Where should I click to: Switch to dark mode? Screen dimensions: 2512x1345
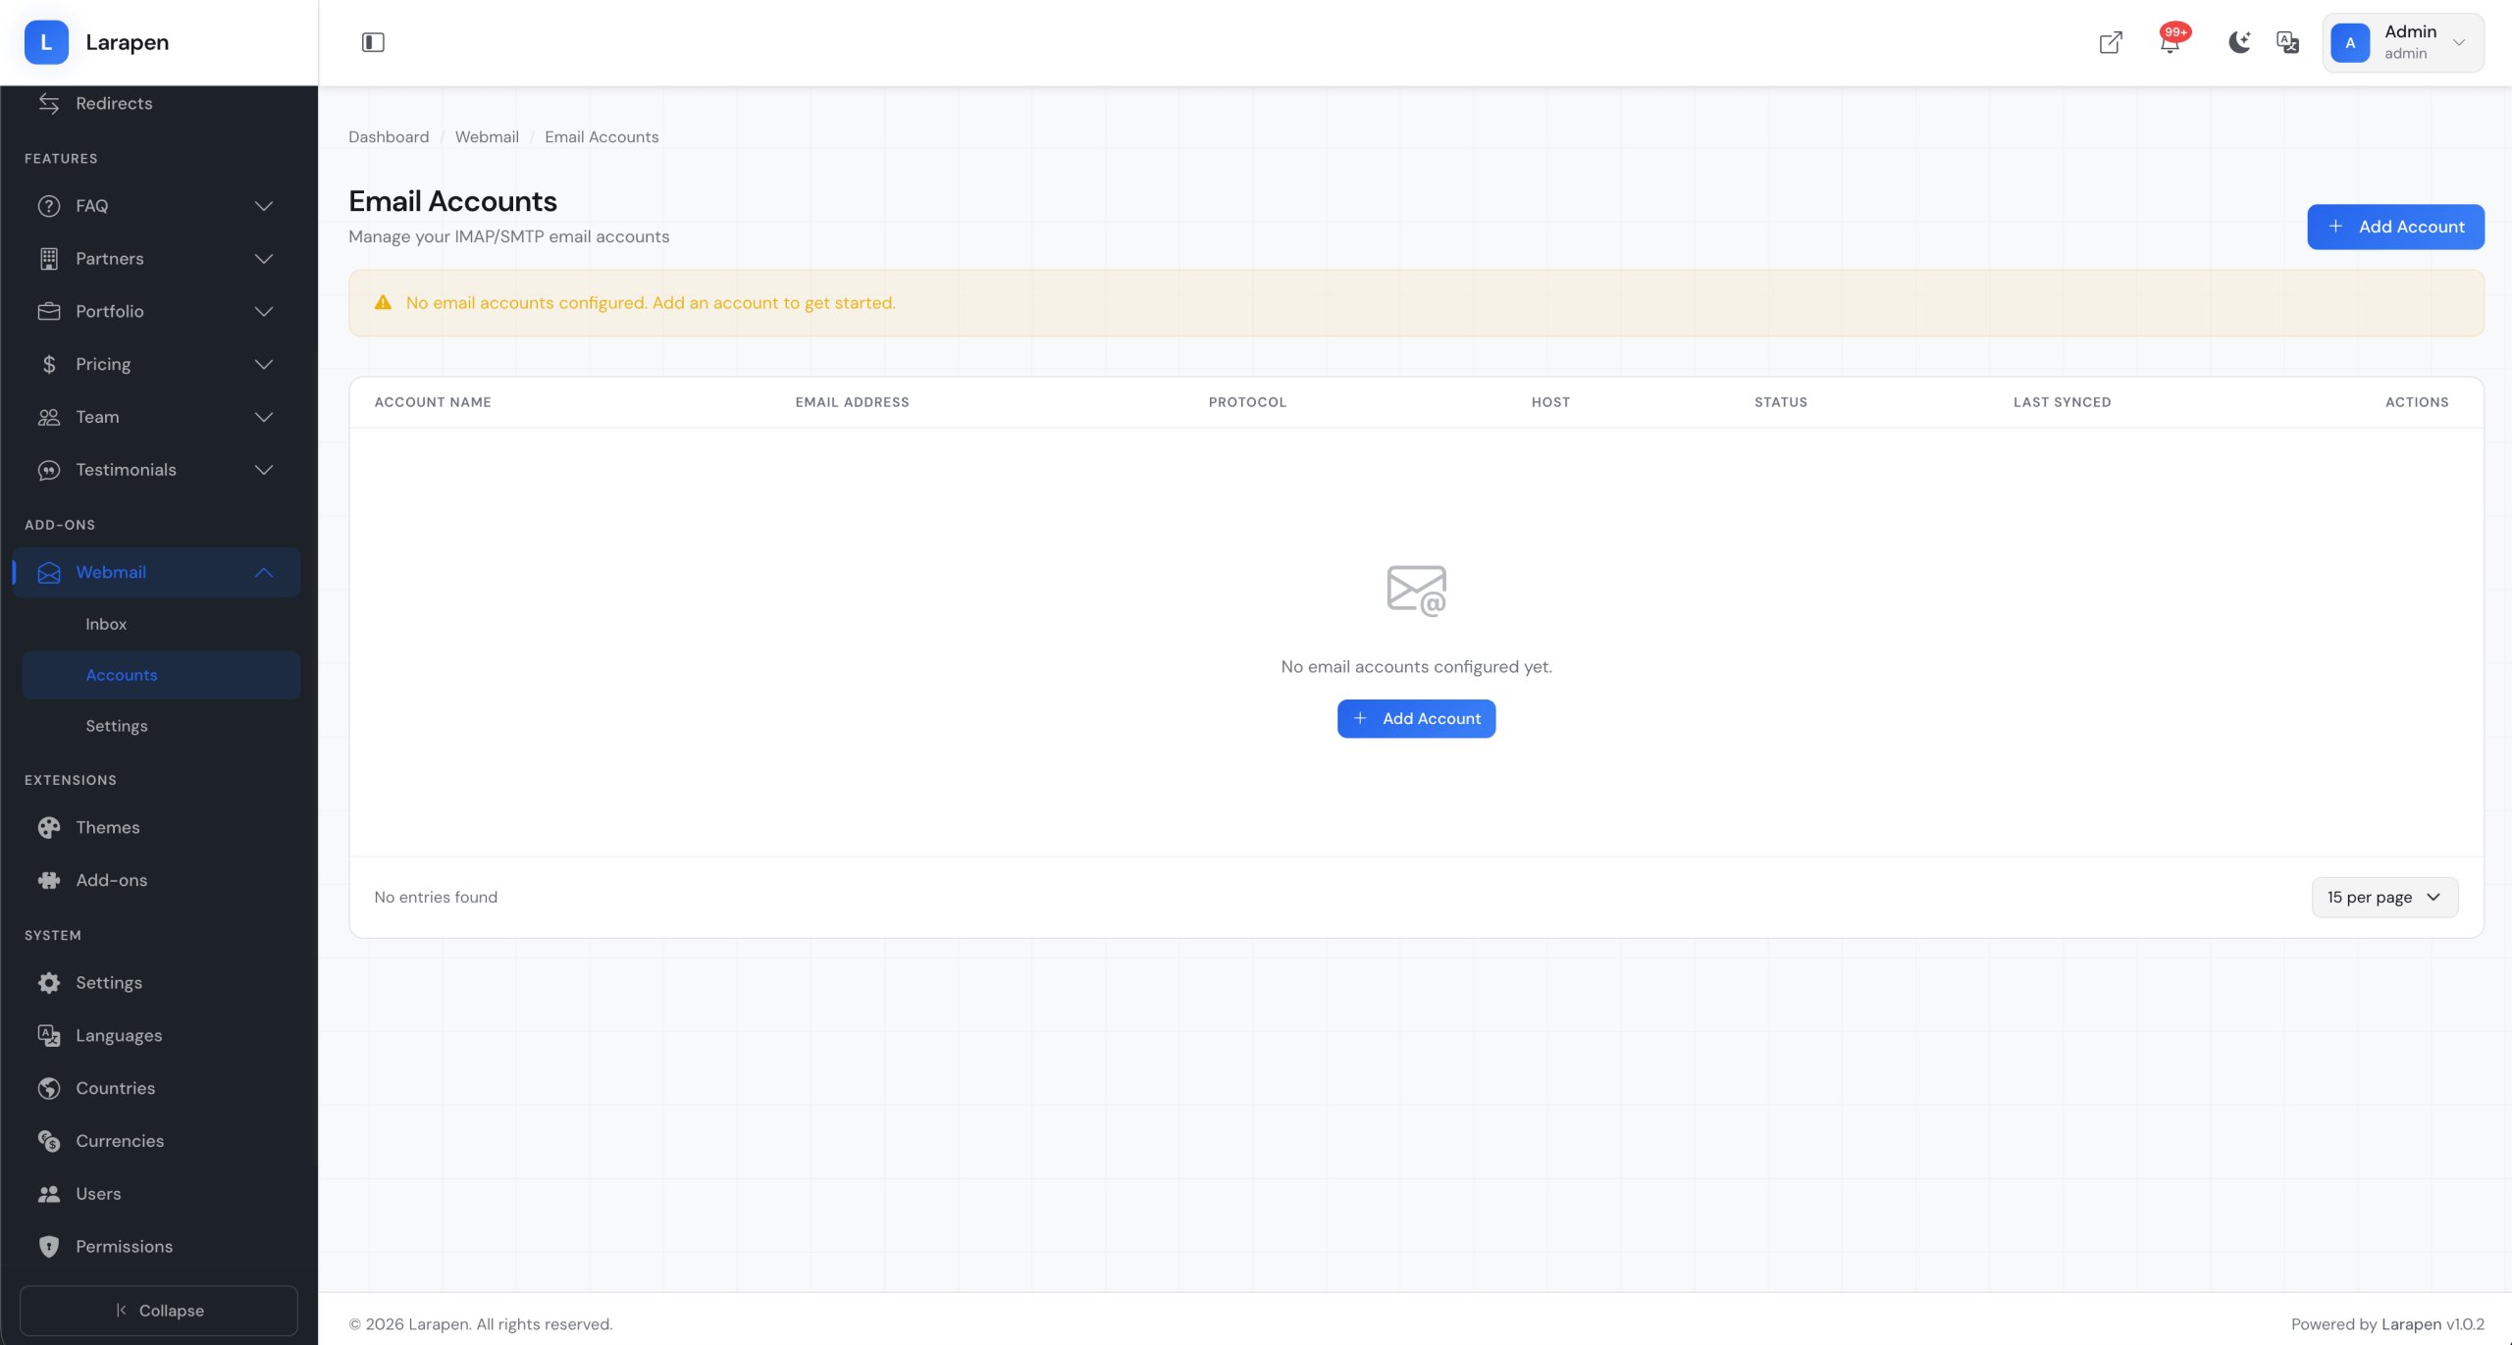2238,42
